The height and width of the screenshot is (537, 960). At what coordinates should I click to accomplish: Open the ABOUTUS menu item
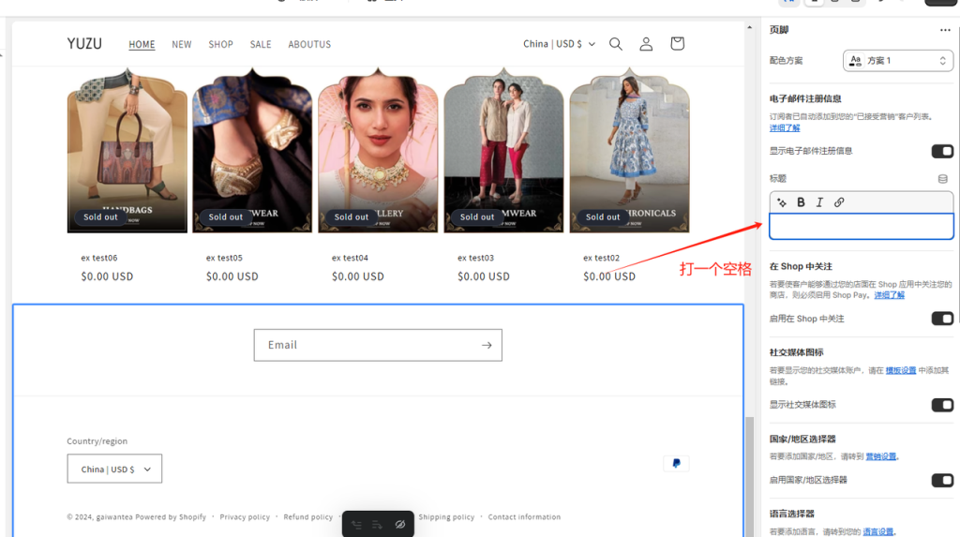pyautogui.click(x=309, y=45)
